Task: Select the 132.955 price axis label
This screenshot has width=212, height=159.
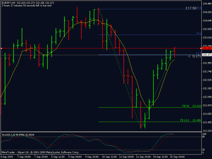Action: pos(207,63)
